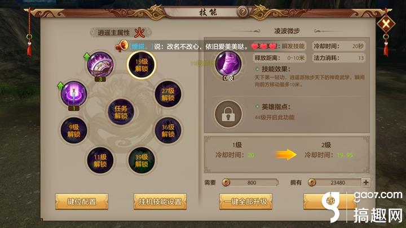
Task: Open 键位配置 key configuration
Action: click(82, 202)
